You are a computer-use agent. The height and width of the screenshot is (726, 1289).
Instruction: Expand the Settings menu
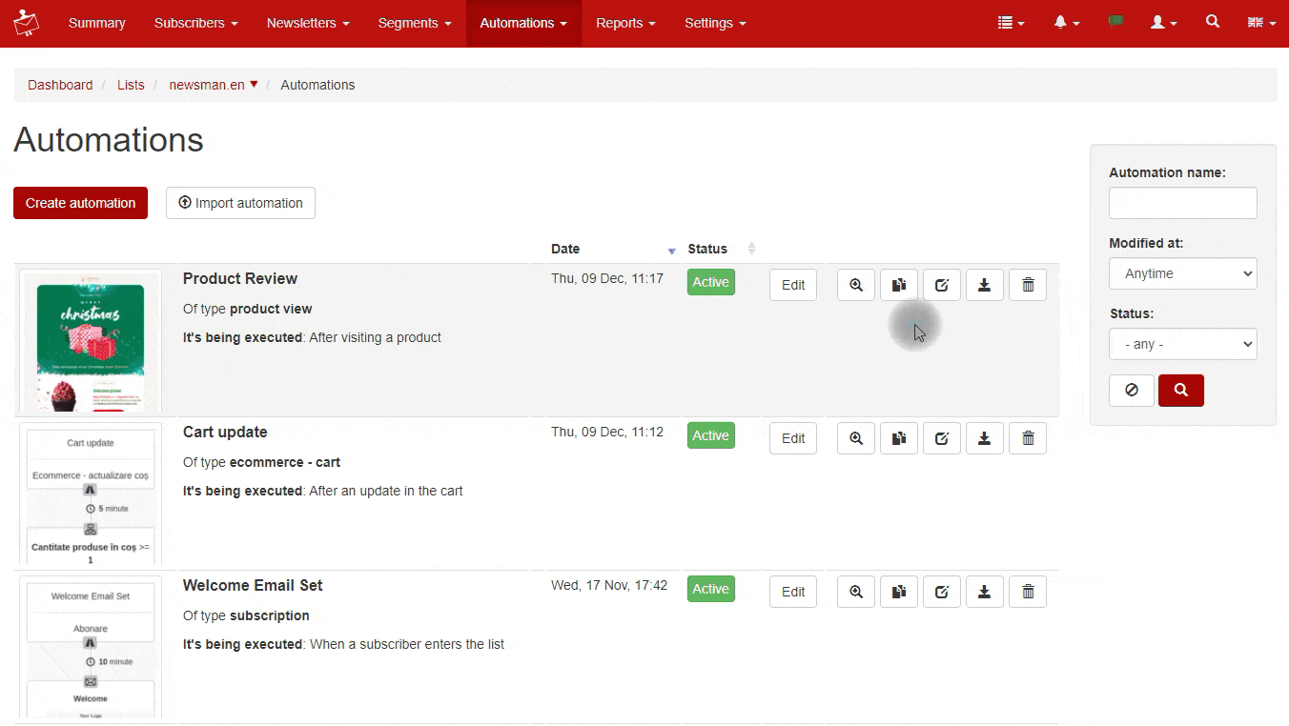coord(715,23)
